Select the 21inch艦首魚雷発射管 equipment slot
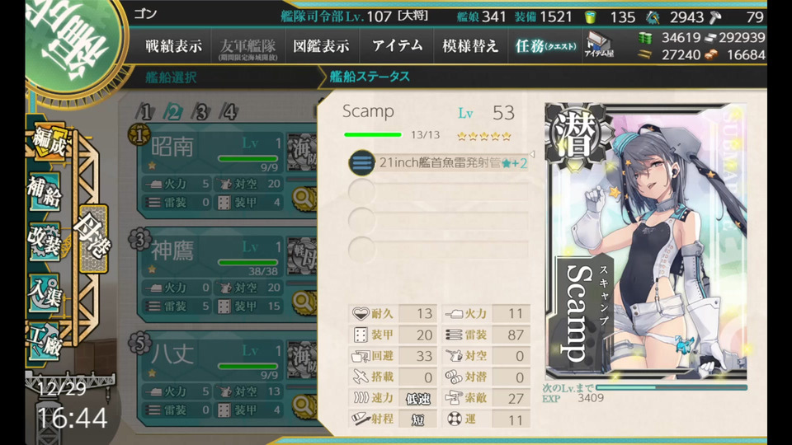 click(x=438, y=163)
